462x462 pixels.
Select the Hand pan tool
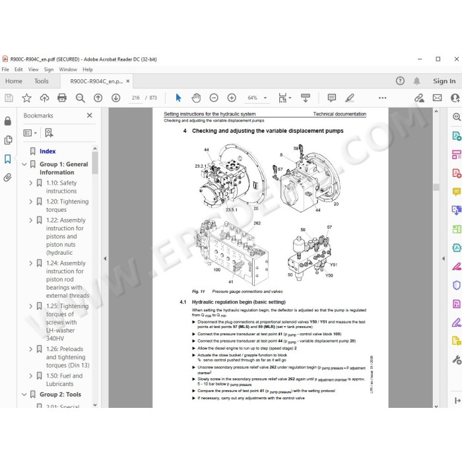196,98
